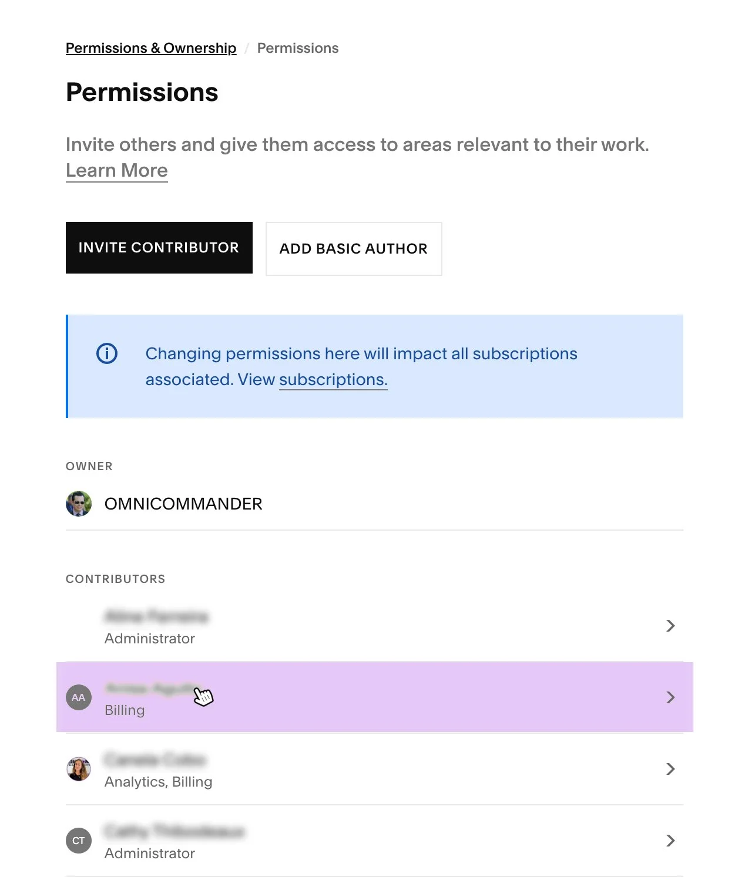The width and height of the screenshot is (745, 877).
Task: Go back to Permissions & Ownership breadcrumb
Action: [x=151, y=48]
